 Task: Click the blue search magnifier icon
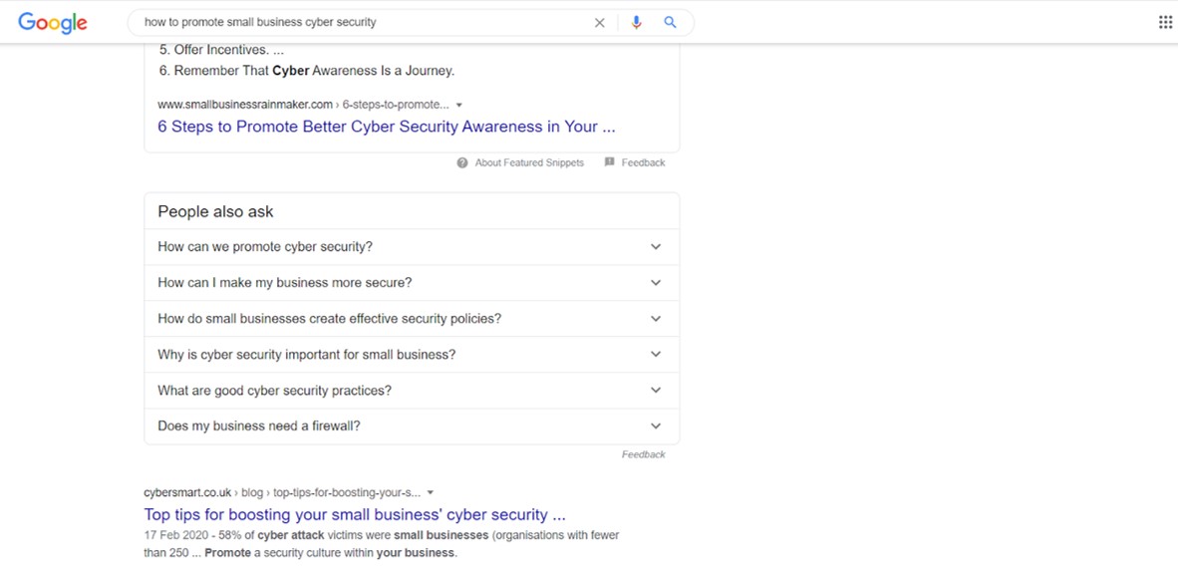click(670, 23)
